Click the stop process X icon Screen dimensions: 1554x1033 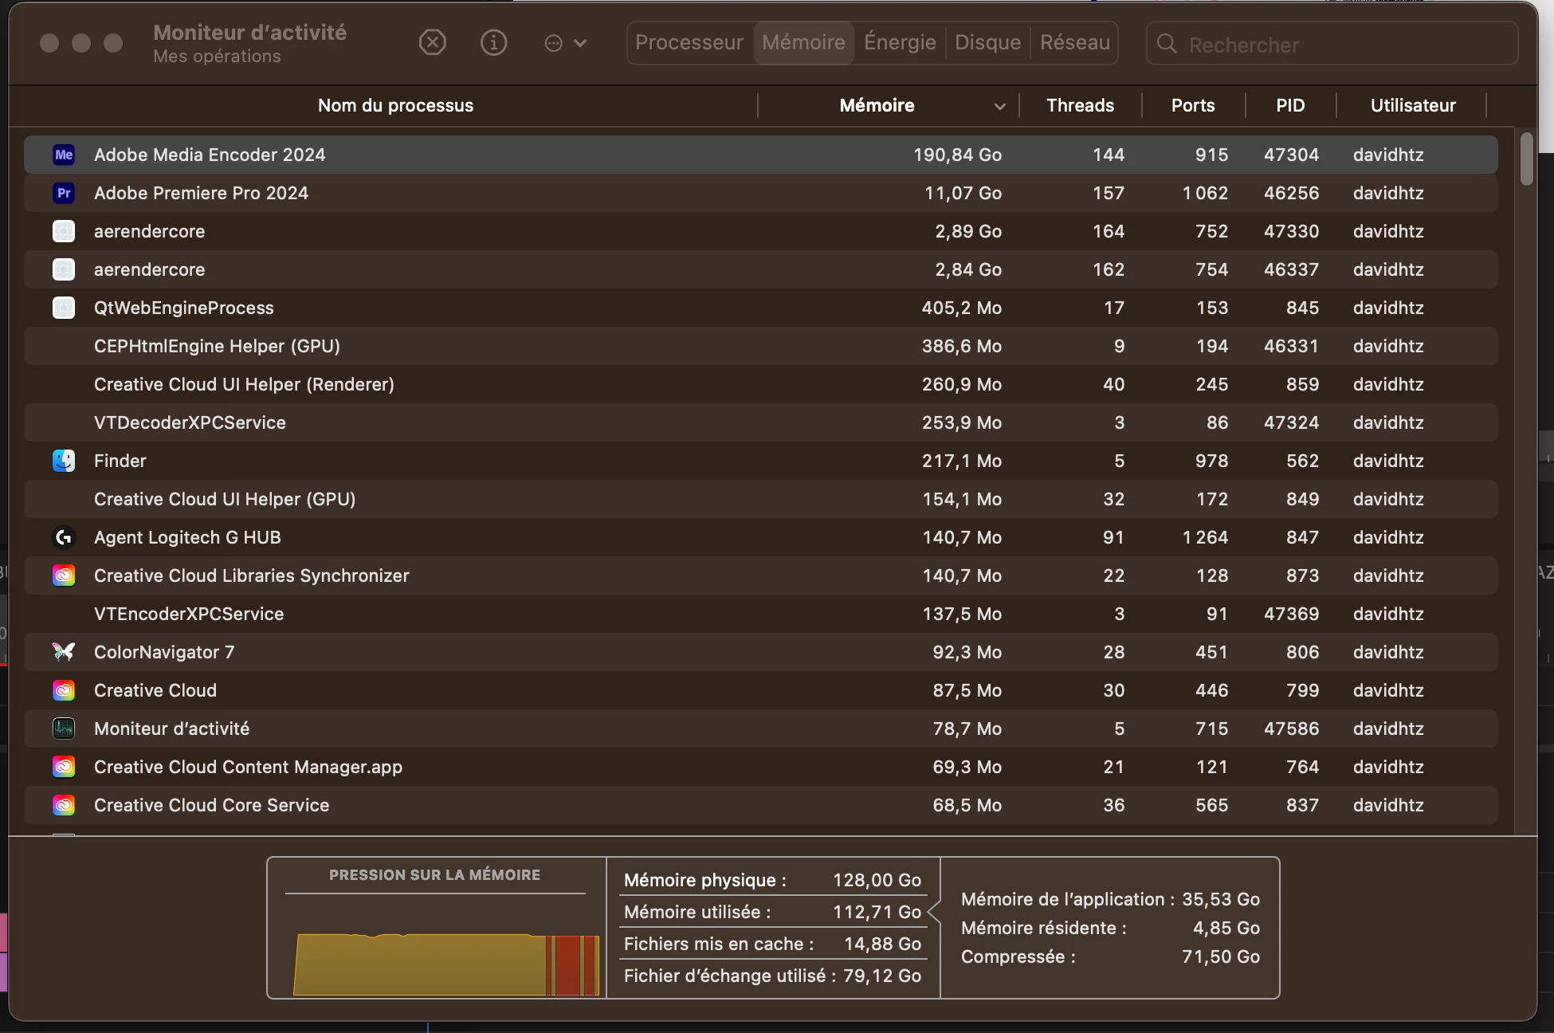[432, 42]
